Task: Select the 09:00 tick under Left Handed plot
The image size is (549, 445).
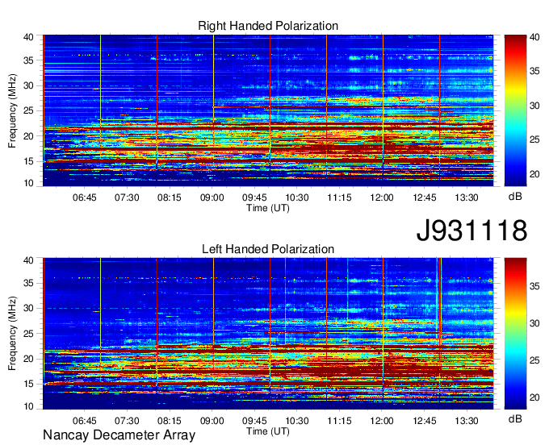Action: pyautogui.click(x=212, y=421)
